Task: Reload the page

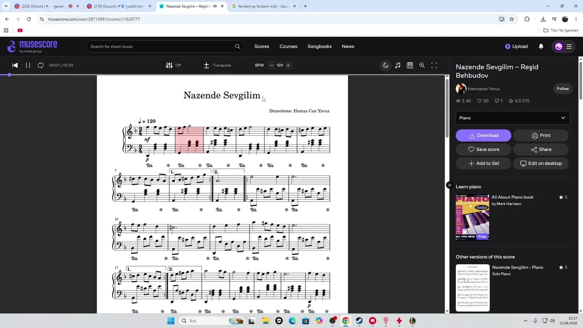Action: [x=29, y=19]
